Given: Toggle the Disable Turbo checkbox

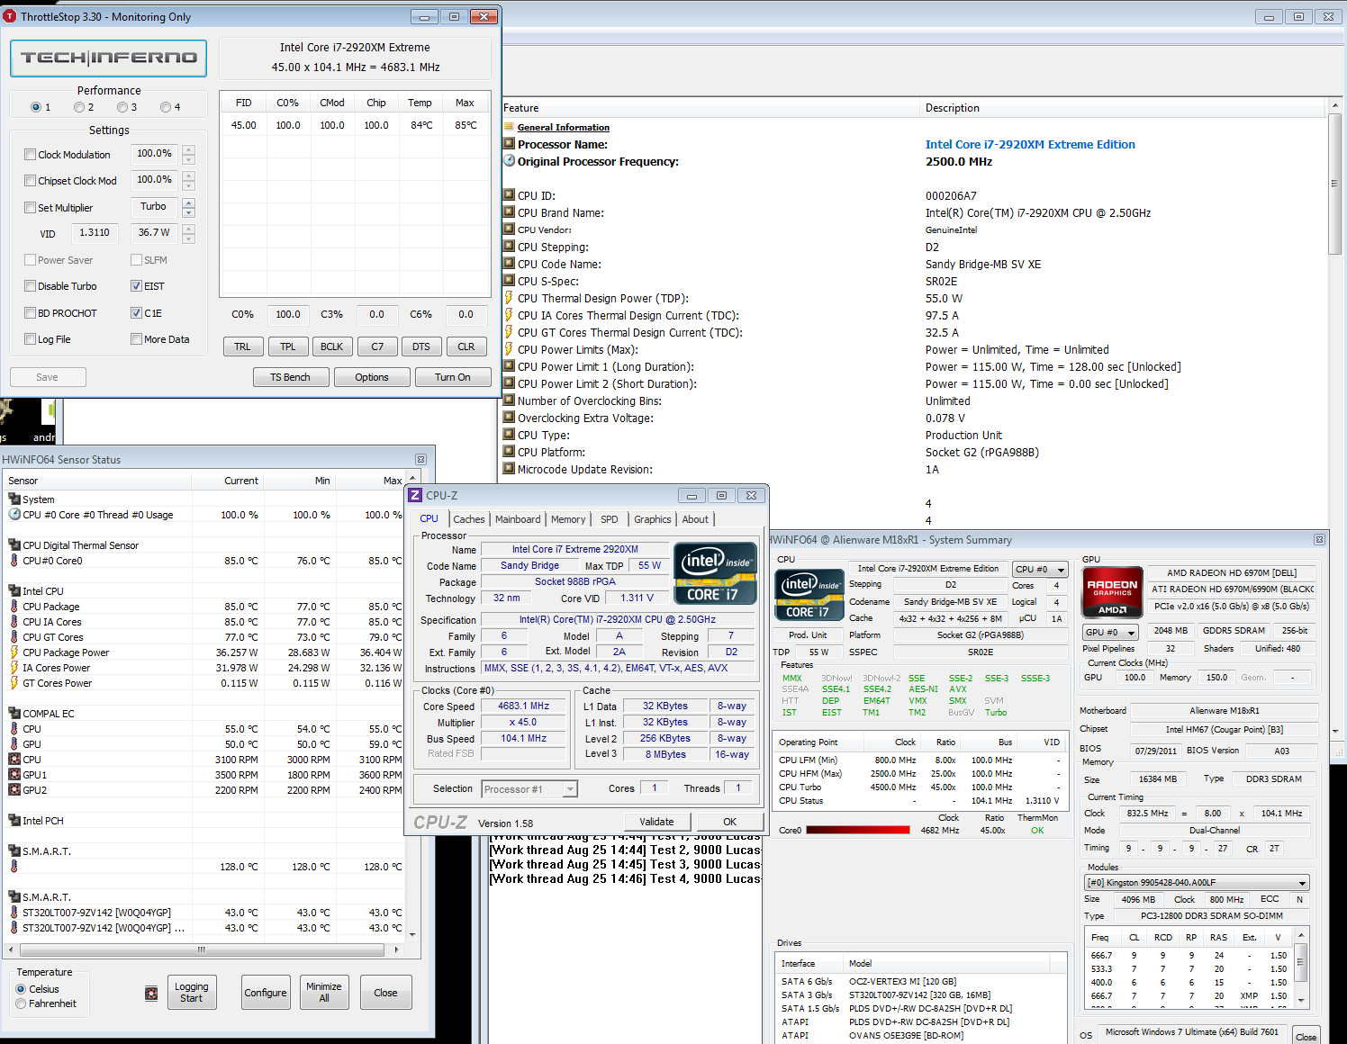Looking at the screenshot, I should [x=31, y=286].
